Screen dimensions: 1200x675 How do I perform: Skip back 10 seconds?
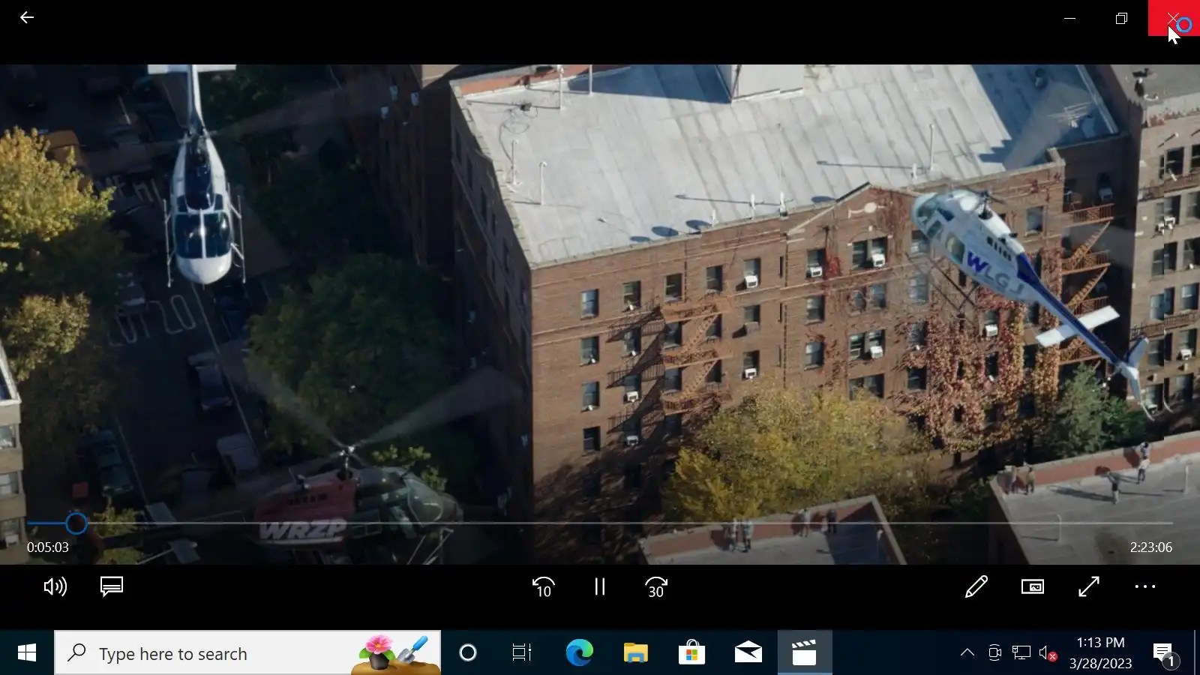tap(544, 586)
